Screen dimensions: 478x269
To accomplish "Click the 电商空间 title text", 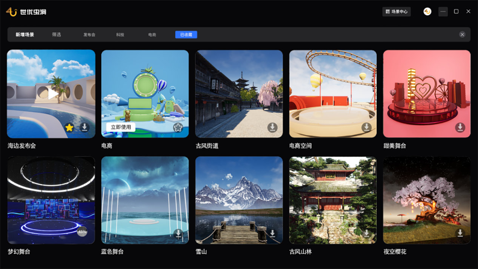I will click(301, 146).
